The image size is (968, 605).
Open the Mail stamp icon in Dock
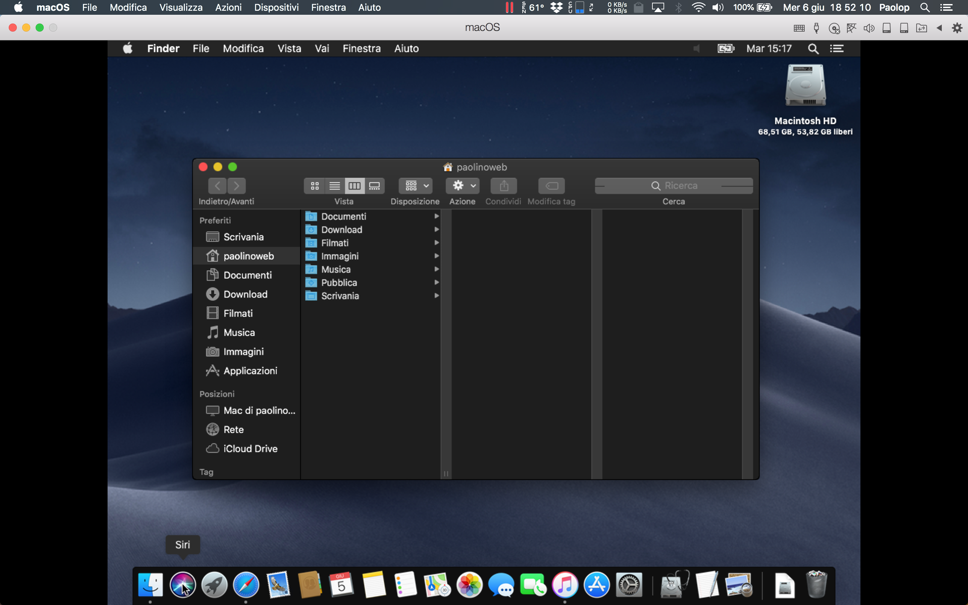(278, 585)
